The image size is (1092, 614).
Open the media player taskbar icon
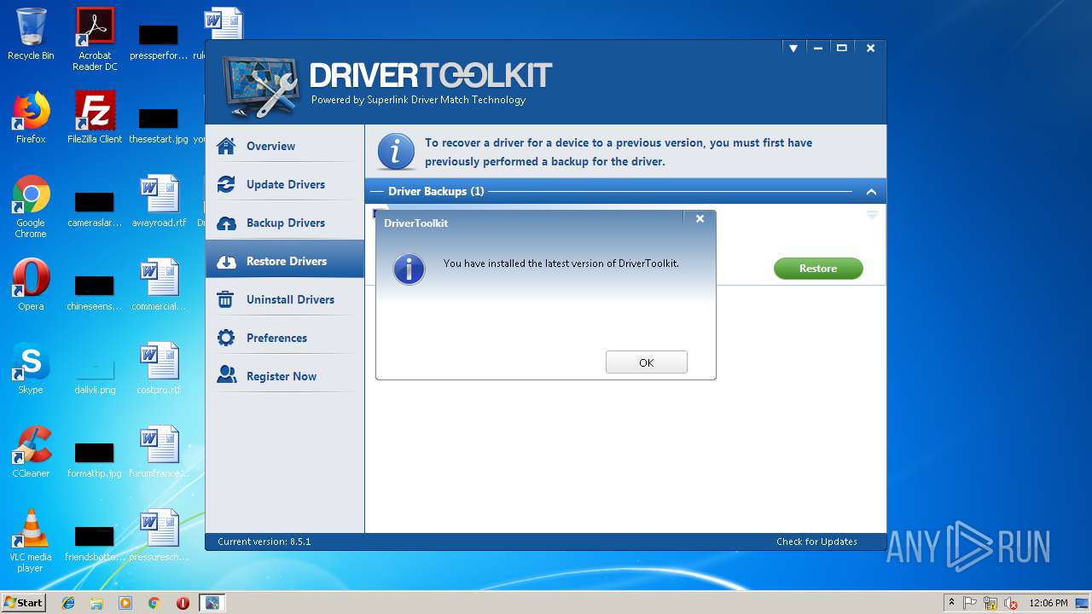pyautogui.click(x=125, y=603)
